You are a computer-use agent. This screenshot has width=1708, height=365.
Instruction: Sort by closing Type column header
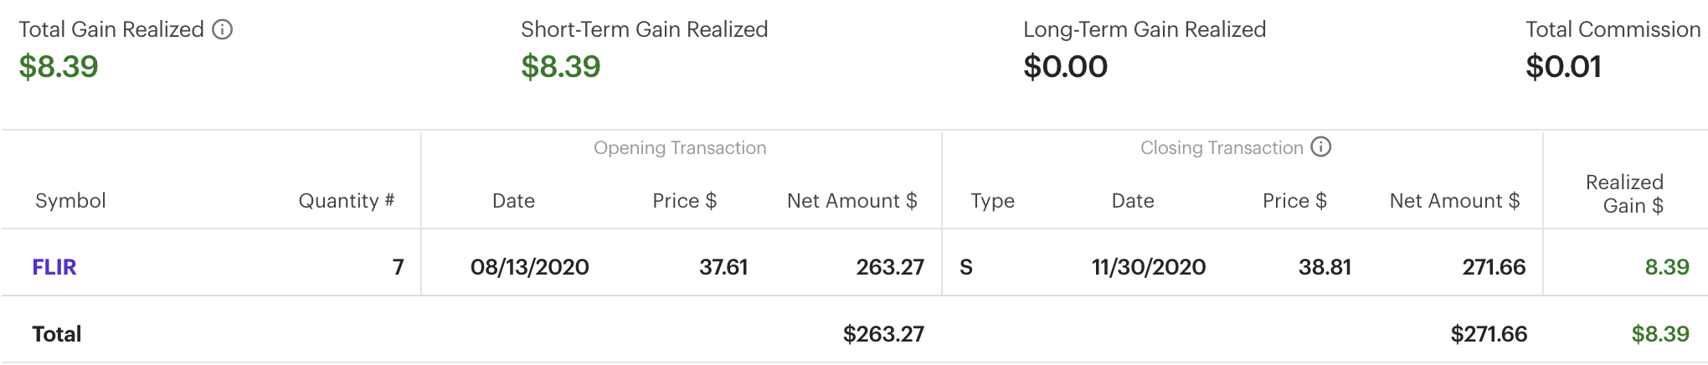pyautogui.click(x=992, y=201)
